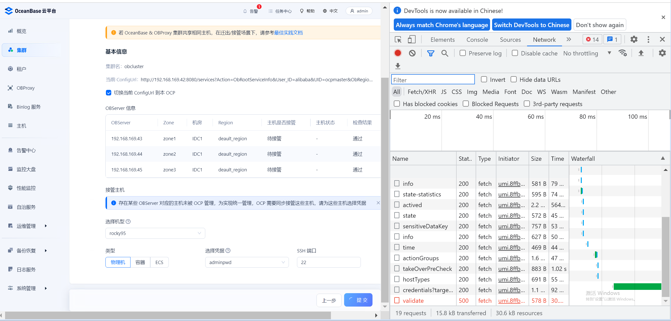Open the best practices document link

pyautogui.click(x=288, y=32)
